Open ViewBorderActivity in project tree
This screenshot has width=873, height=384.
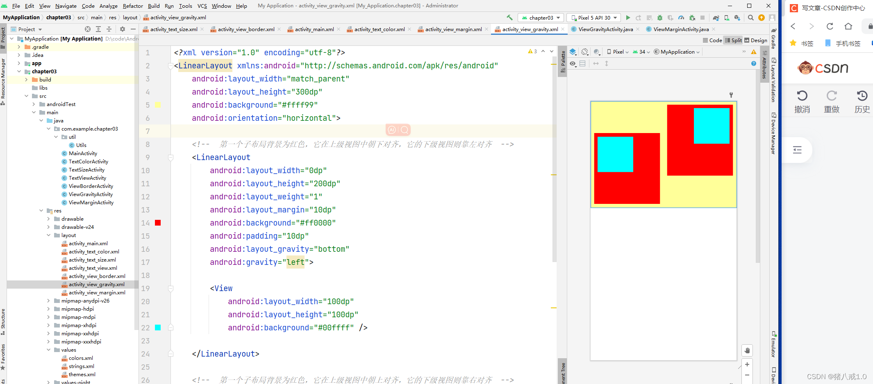tap(91, 186)
